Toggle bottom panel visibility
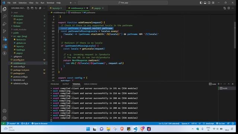This screenshot has width=238, height=134. point(205,3)
